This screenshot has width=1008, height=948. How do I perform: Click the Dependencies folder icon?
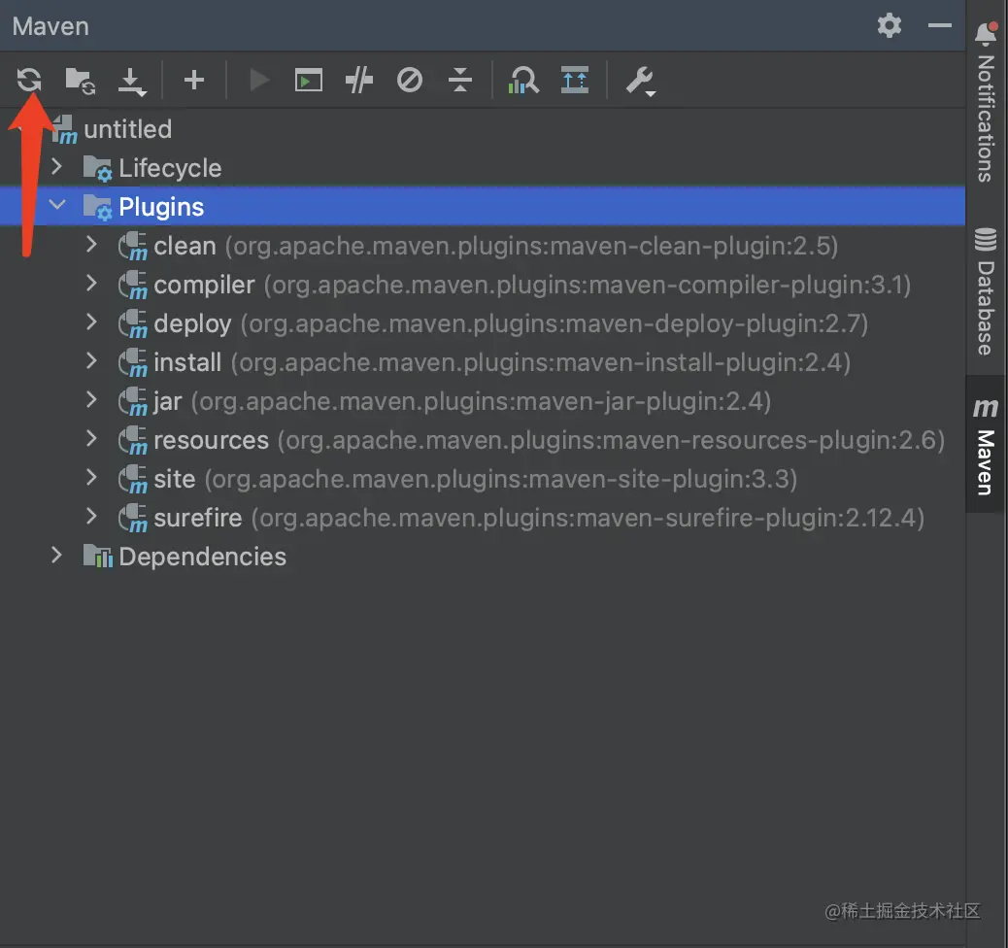[x=98, y=557]
